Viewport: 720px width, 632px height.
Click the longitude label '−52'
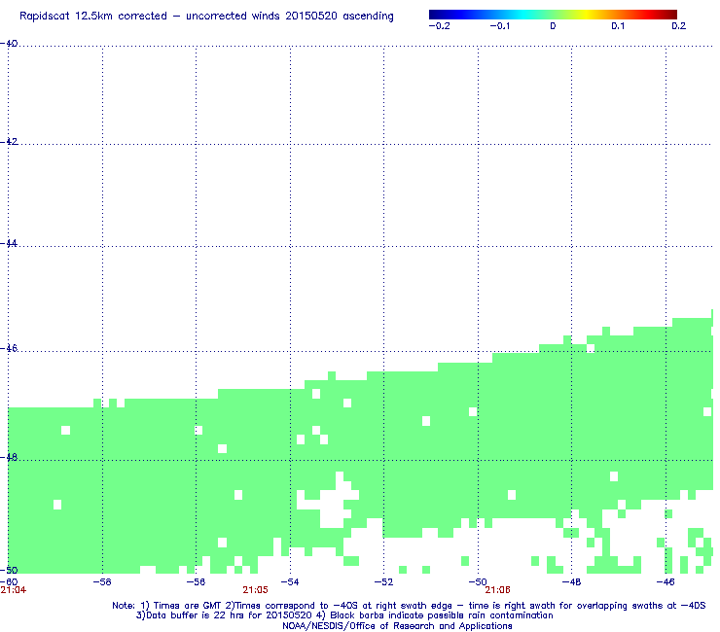pyautogui.click(x=384, y=582)
